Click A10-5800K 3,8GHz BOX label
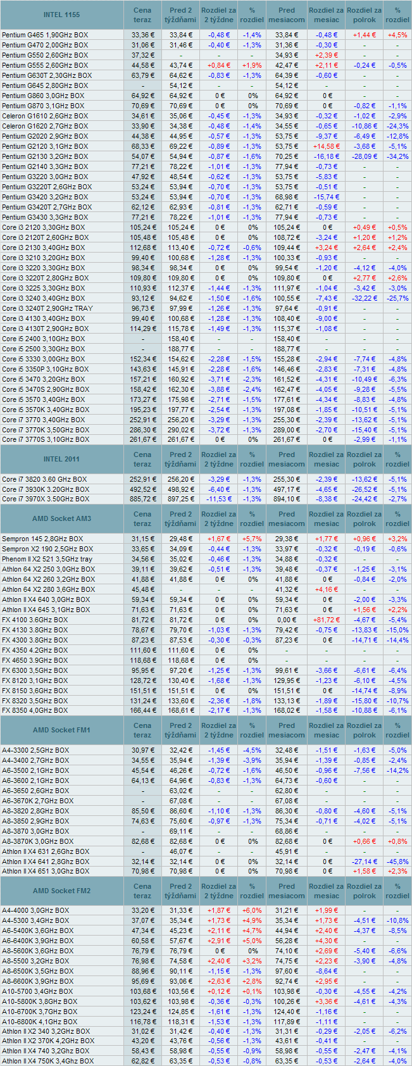Image resolution: width=412 pixels, height=1066 pixels. click(40, 1001)
